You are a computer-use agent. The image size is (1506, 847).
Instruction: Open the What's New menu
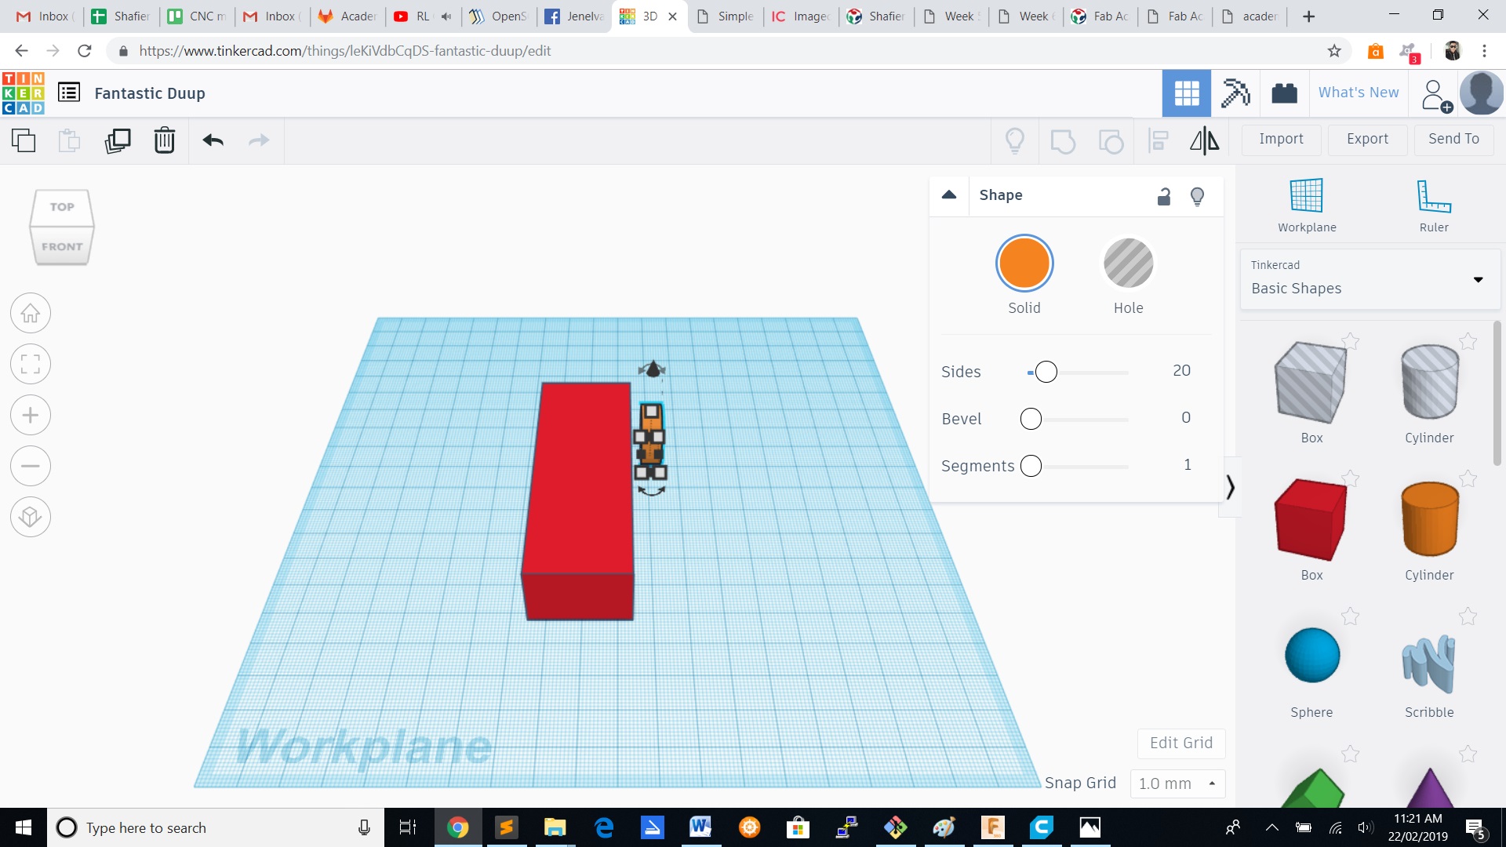(1358, 93)
